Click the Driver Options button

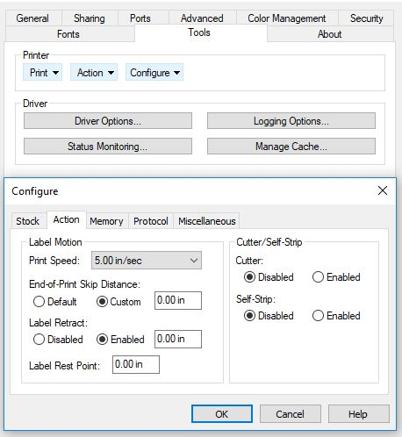108,121
